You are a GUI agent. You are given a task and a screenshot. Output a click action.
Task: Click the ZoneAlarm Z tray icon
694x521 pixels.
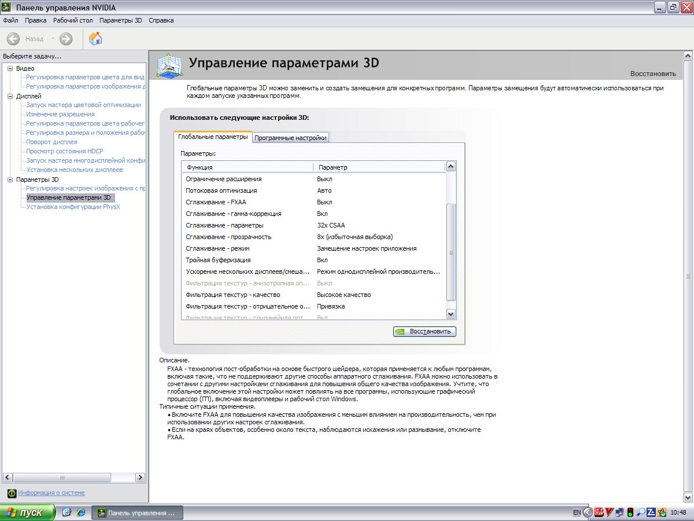pyautogui.click(x=651, y=512)
